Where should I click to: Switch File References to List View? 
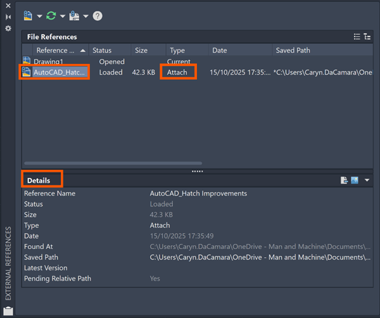pos(357,37)
